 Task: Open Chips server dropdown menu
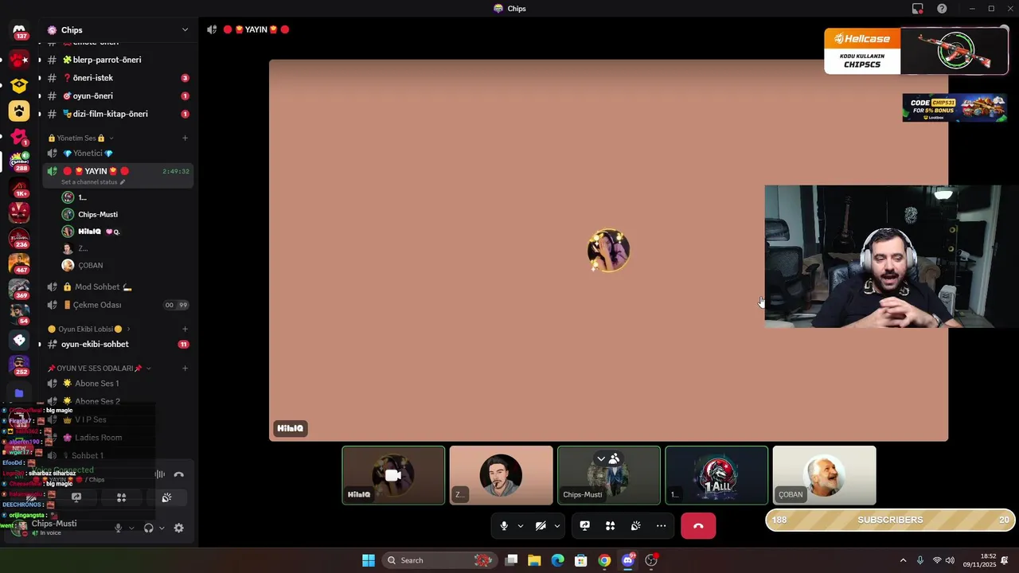click(185, 30)
